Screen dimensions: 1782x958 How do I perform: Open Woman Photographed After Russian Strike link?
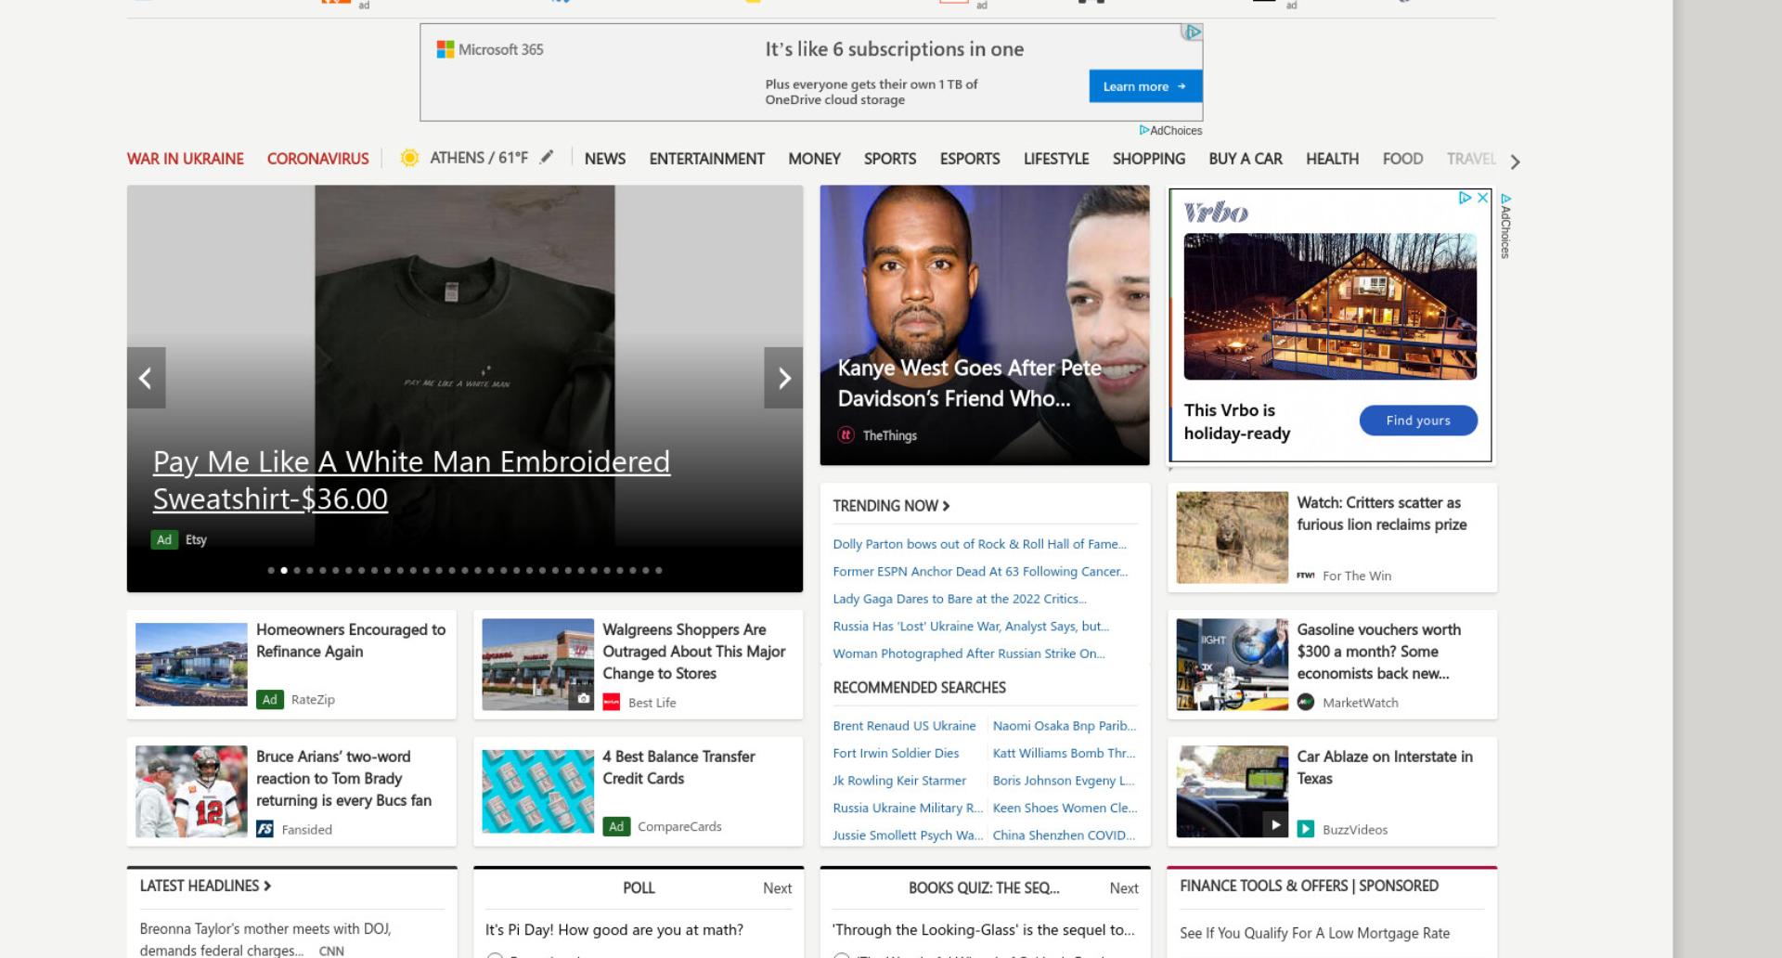click(x=968, y=654)
